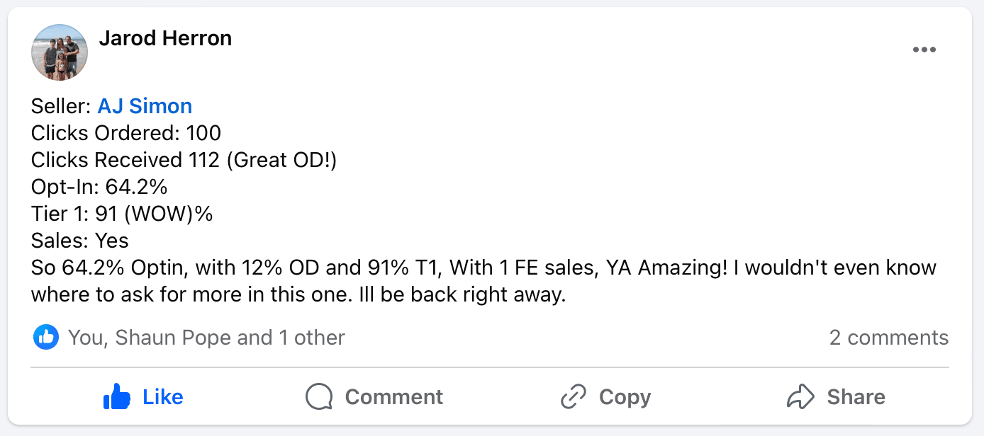Image resolution: width=984 pixels, height=436 pixels.
Task: Click the "Opt-In: 64.2%" text line
Action: (x=99, y=187)
